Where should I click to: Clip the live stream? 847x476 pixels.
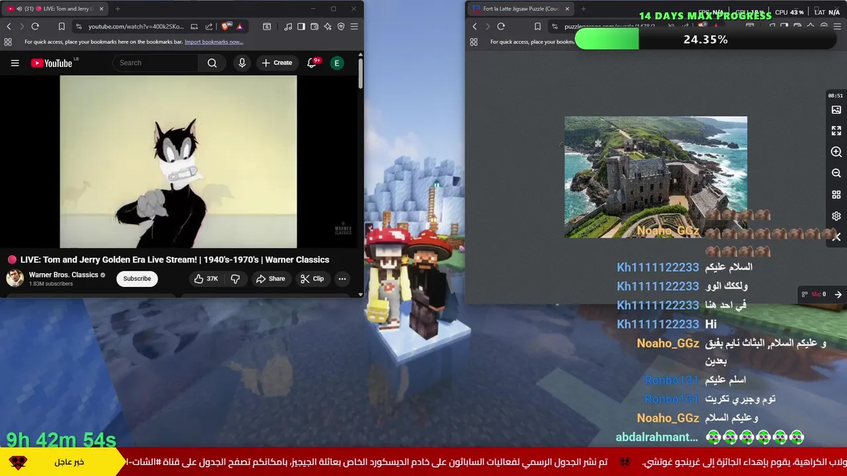tap(312, 279)
